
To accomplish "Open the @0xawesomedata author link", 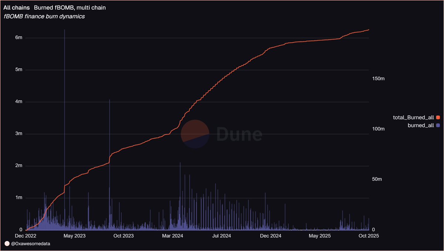I will coord(31,243).
